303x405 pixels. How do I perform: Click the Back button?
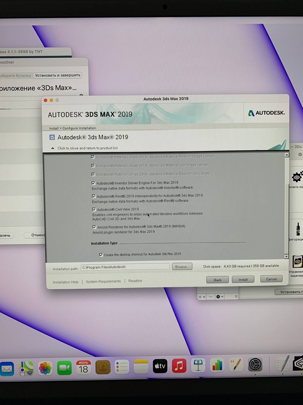[x=217, y=280]
